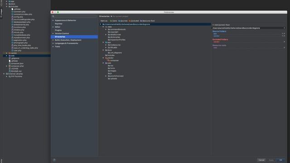The image size is (290, 163).
Task: Select the web folder in directory tree
Action: tap(108, 63)
